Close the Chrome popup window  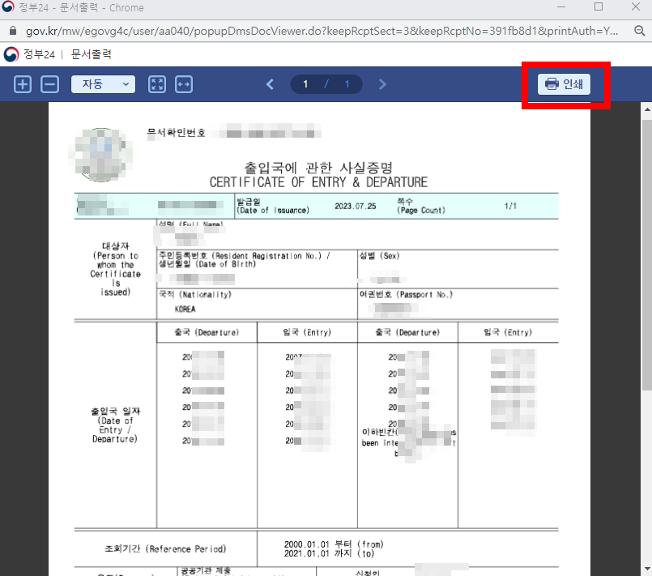tap(636, 6)
